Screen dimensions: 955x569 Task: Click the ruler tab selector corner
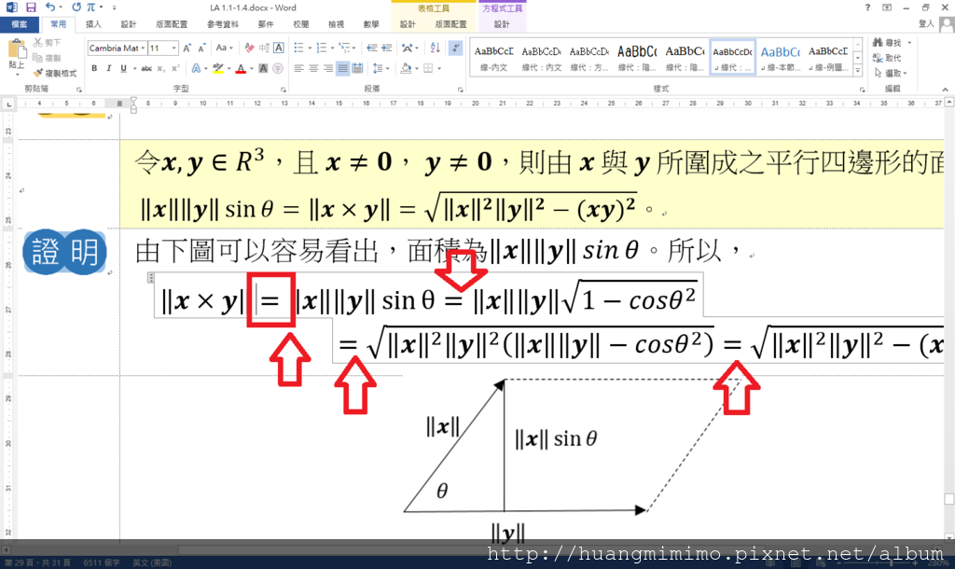coord(7,104)
